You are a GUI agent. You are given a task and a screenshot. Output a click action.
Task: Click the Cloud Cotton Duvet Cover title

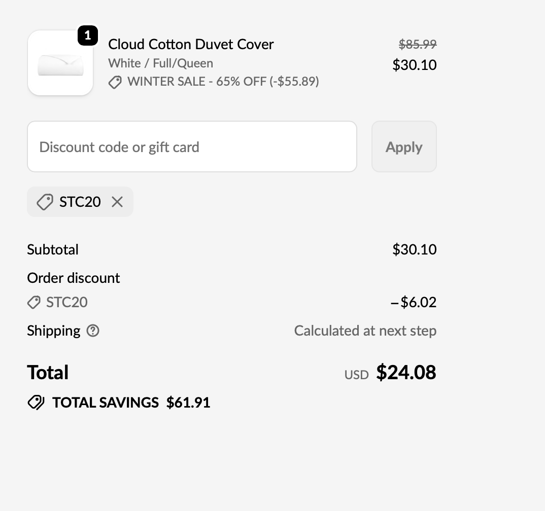(191, 45)
